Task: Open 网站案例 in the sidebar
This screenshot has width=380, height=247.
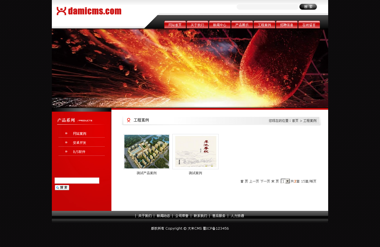Action: pos(80,134)
